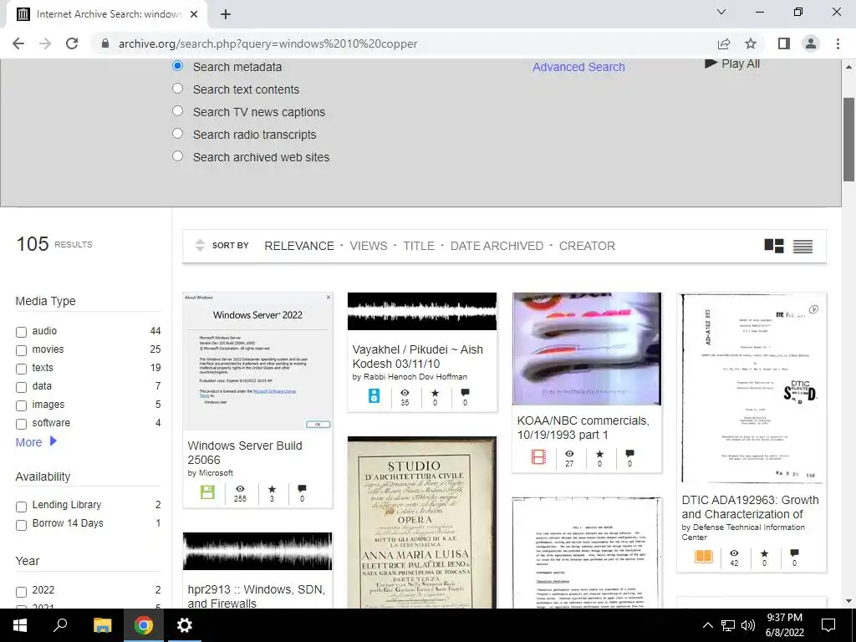The height and width of the screenshot is (642, 856).
Task: Click views eye icon on Vayakhel / Pikudei
Action: pos(405,393)
